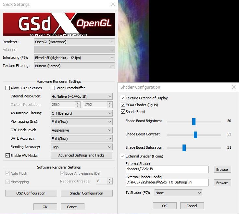Click the Shade Boost Contrast slider handle
The image size is (239, 214).
pyautogui.click(x=195, y=135)
